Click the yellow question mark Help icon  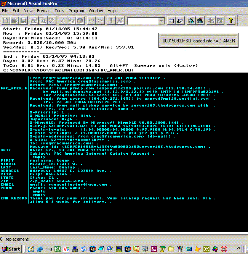tap(231, 21)
